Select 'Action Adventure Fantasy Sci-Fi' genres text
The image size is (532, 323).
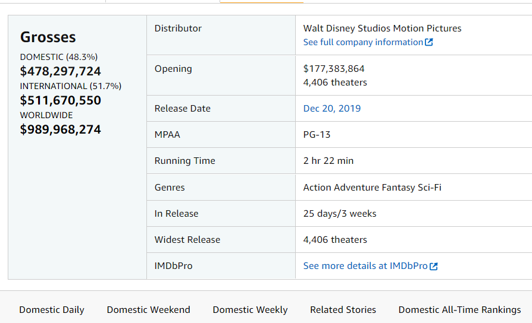click(x=372, y=188)
